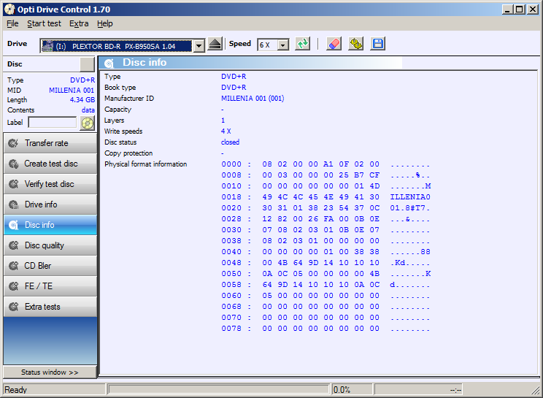This screenshot has height=398, width=543.
Task: Click the ILLENIA0 ASCII text
Action: (410, 196)
